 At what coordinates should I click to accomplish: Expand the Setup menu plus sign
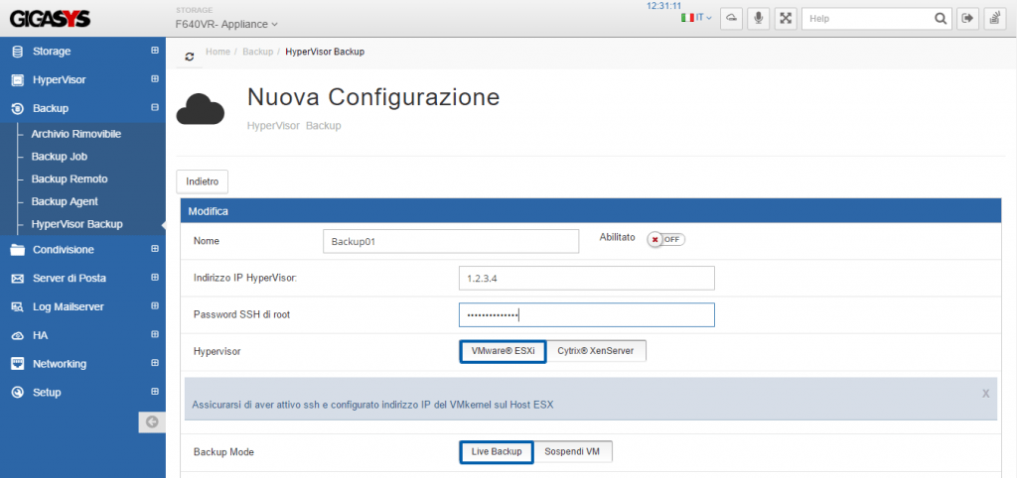pyautogui.click(x=154, y=391)
